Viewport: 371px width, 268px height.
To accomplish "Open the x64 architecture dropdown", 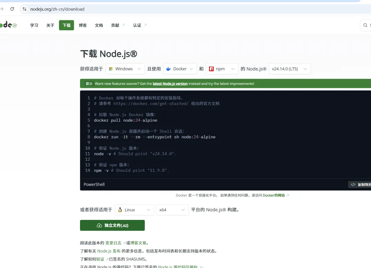I will coord(172,210).
